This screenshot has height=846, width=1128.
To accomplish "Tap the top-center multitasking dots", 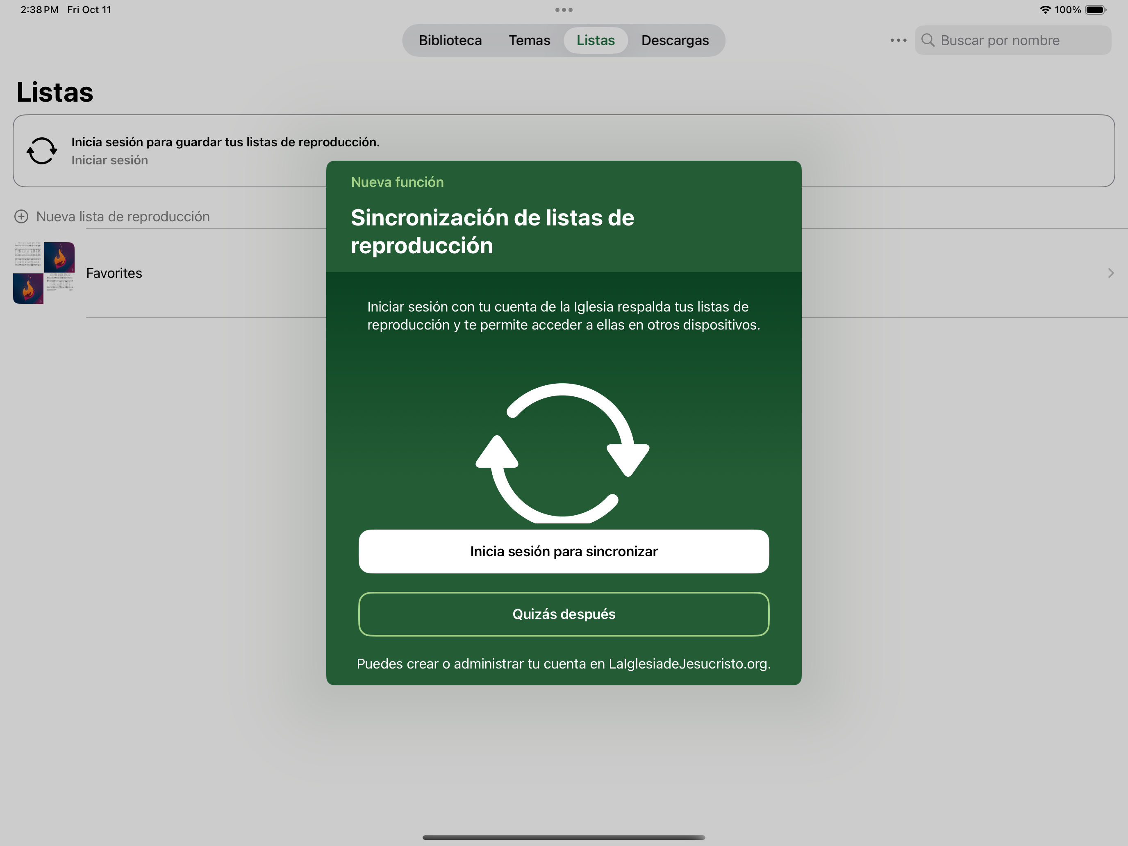I will 564,10.
